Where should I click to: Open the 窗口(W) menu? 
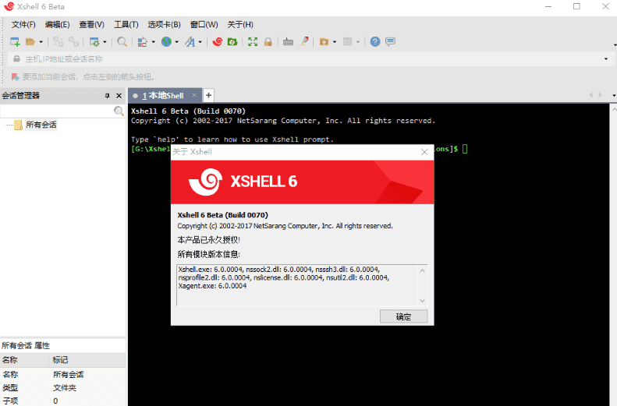204,25
